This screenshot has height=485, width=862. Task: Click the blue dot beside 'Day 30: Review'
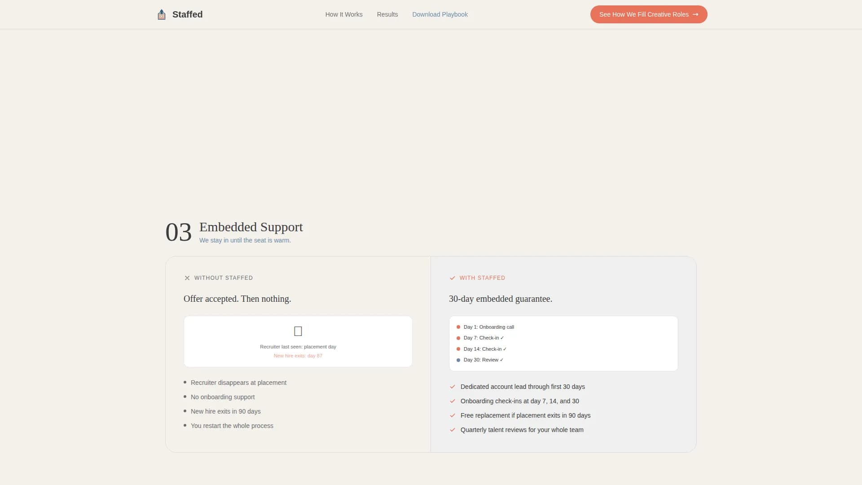(458, 359)
